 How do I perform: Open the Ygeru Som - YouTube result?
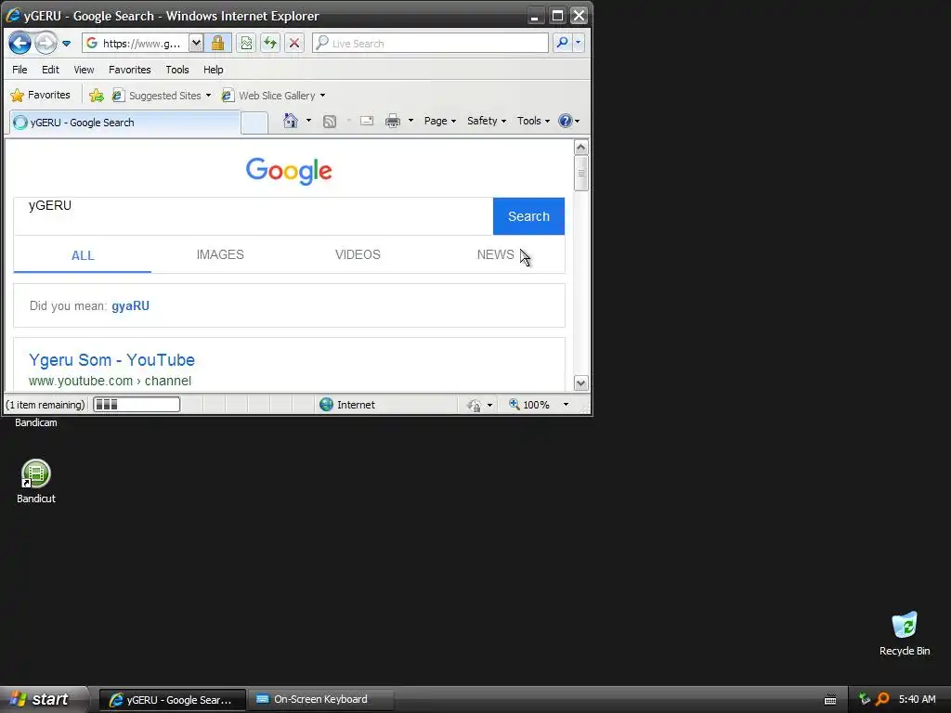click(111, 359)
